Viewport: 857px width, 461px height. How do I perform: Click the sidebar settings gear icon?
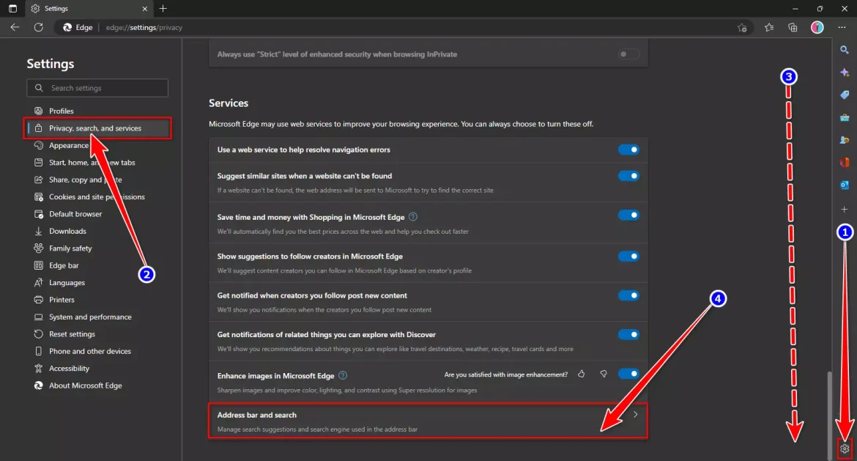pyautogui.click(x=845, y=449)
